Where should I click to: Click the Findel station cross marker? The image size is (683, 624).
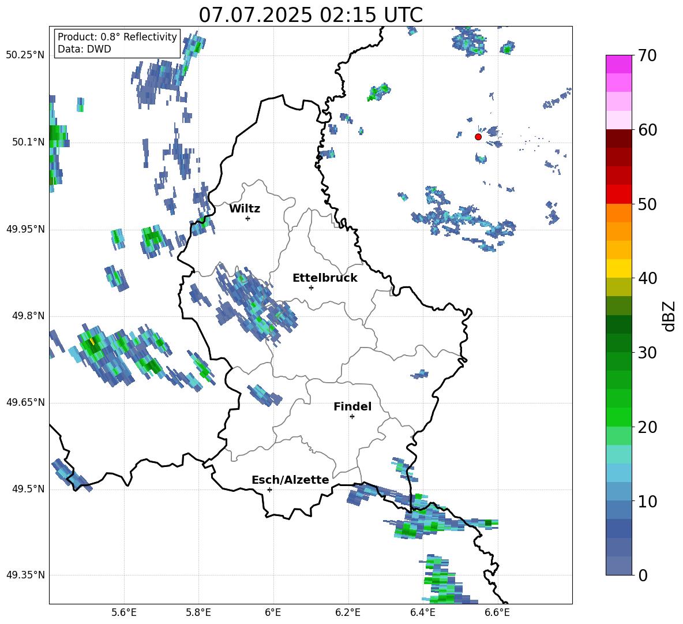click(352, 417)
